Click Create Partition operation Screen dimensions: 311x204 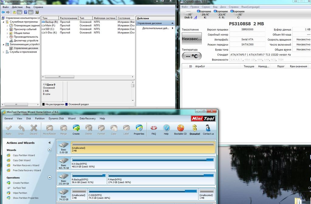(x=21, y=183)
